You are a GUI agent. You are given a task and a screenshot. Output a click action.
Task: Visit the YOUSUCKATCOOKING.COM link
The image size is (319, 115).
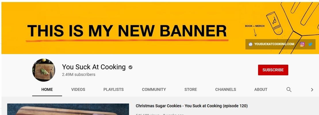(274, 44)
